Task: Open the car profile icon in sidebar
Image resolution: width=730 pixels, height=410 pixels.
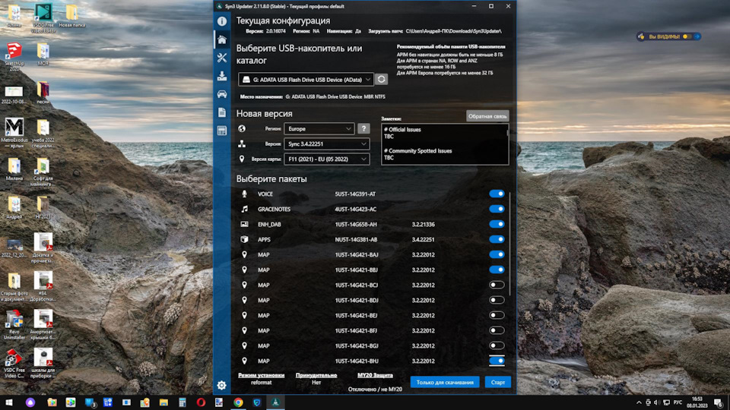Action: click(222, 94)
